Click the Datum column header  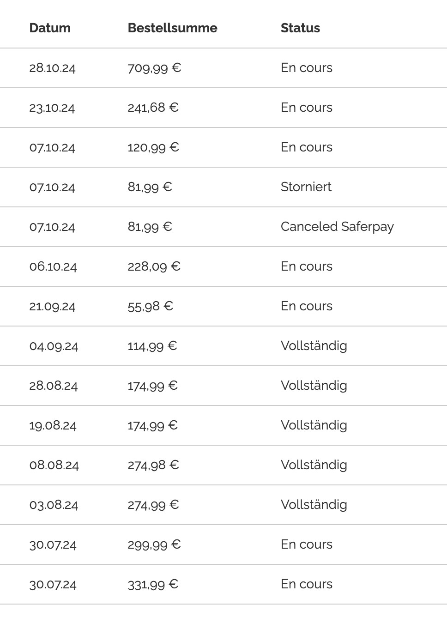click(x=50, y=28)
